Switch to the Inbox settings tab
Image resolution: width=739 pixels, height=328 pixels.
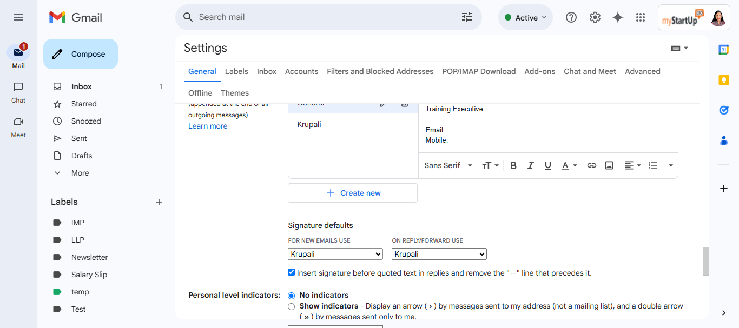tap(267, 71)
